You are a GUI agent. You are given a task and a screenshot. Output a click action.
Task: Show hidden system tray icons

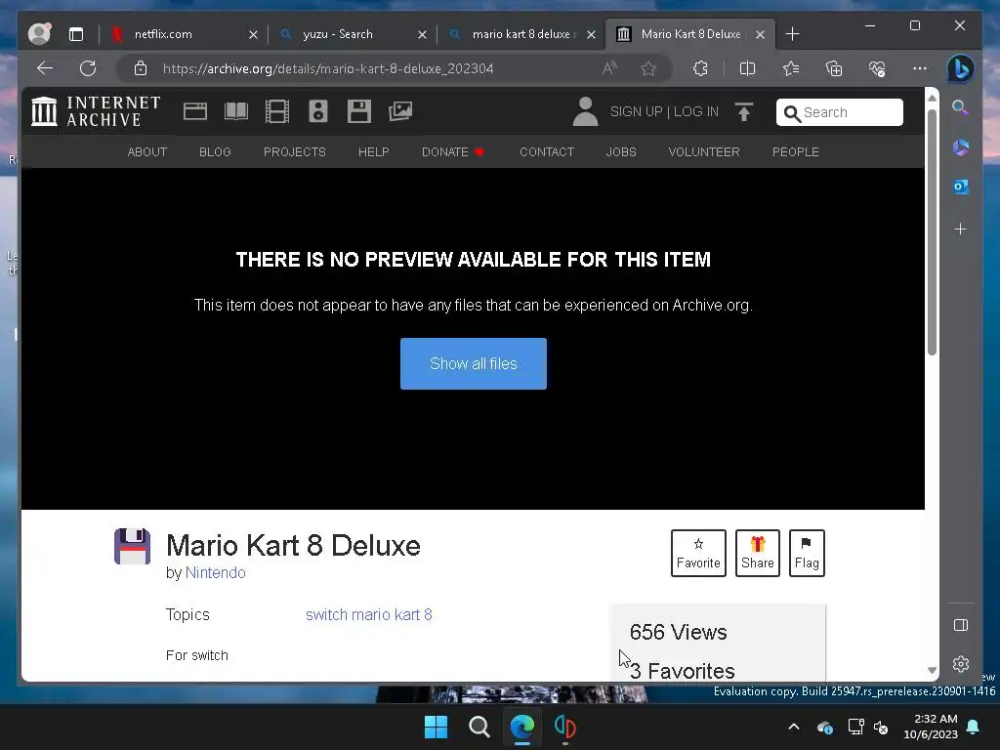tap(793, 727)
